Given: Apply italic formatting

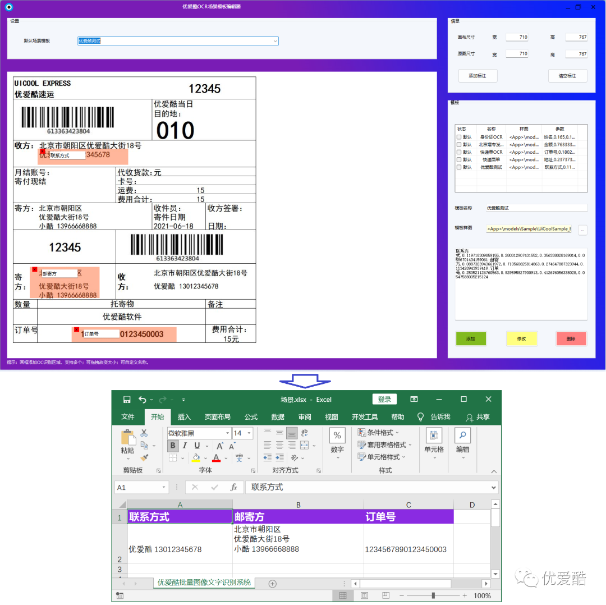Looking at the screenshot, I should pyautogui.click(x=185, y=446).
